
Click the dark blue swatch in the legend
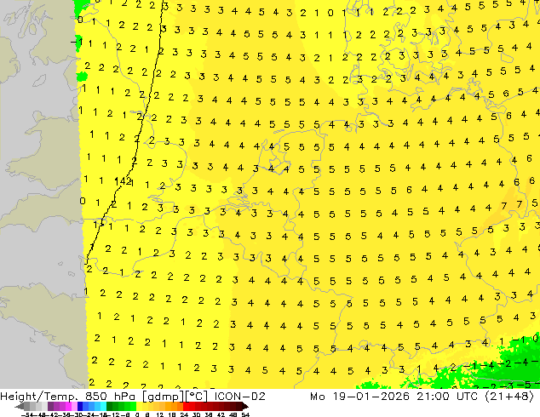[80, 406]
